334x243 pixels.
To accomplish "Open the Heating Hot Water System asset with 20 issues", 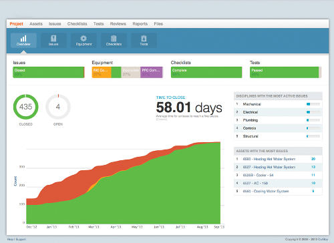I will (269, 159).
